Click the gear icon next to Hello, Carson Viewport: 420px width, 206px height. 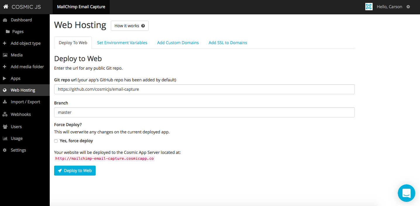click(x=408, y=7)
